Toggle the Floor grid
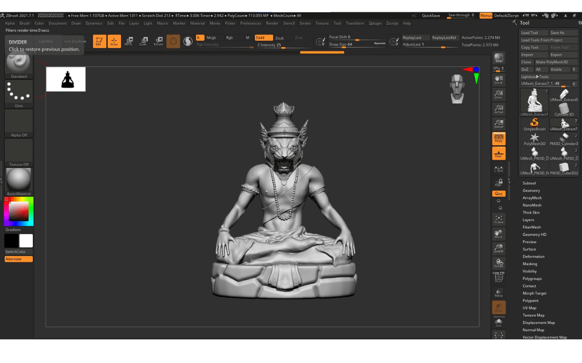582x363 pixels. tap(499, 153)
